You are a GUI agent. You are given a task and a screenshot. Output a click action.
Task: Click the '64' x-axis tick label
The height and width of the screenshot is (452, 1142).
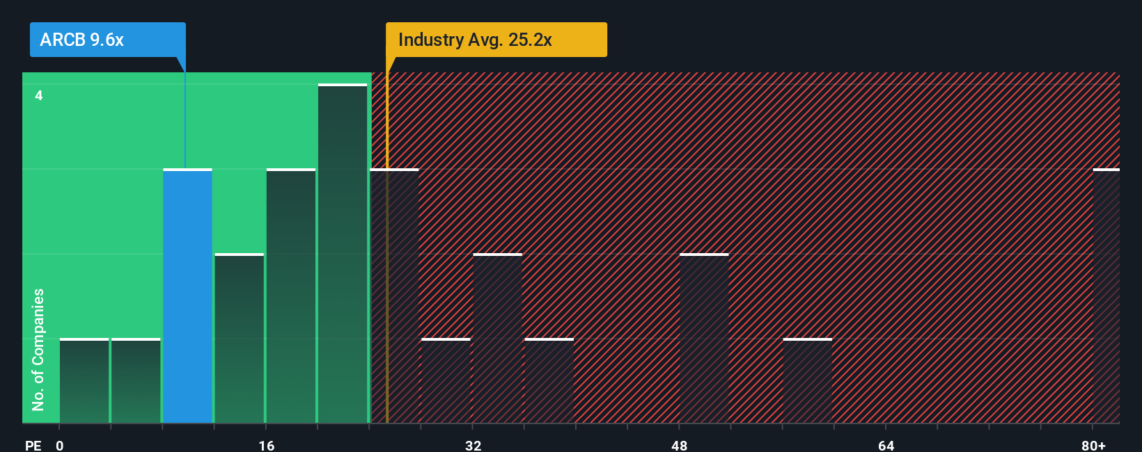pyautogui.click(x=886, y=445)
